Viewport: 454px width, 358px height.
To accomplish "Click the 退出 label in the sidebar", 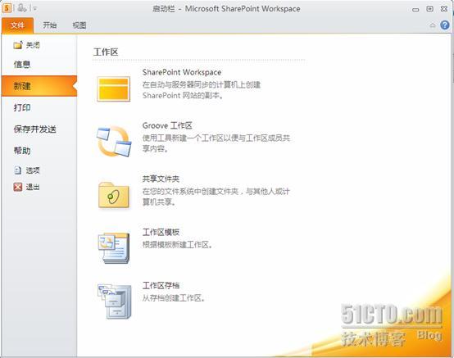I will click(x=33, y=187).
